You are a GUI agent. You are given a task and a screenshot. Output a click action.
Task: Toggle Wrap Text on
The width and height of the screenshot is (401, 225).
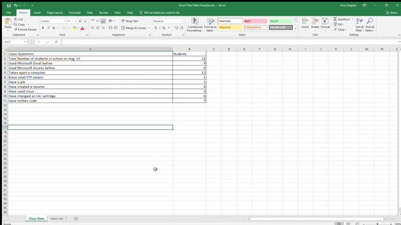[x=130, y=21]
